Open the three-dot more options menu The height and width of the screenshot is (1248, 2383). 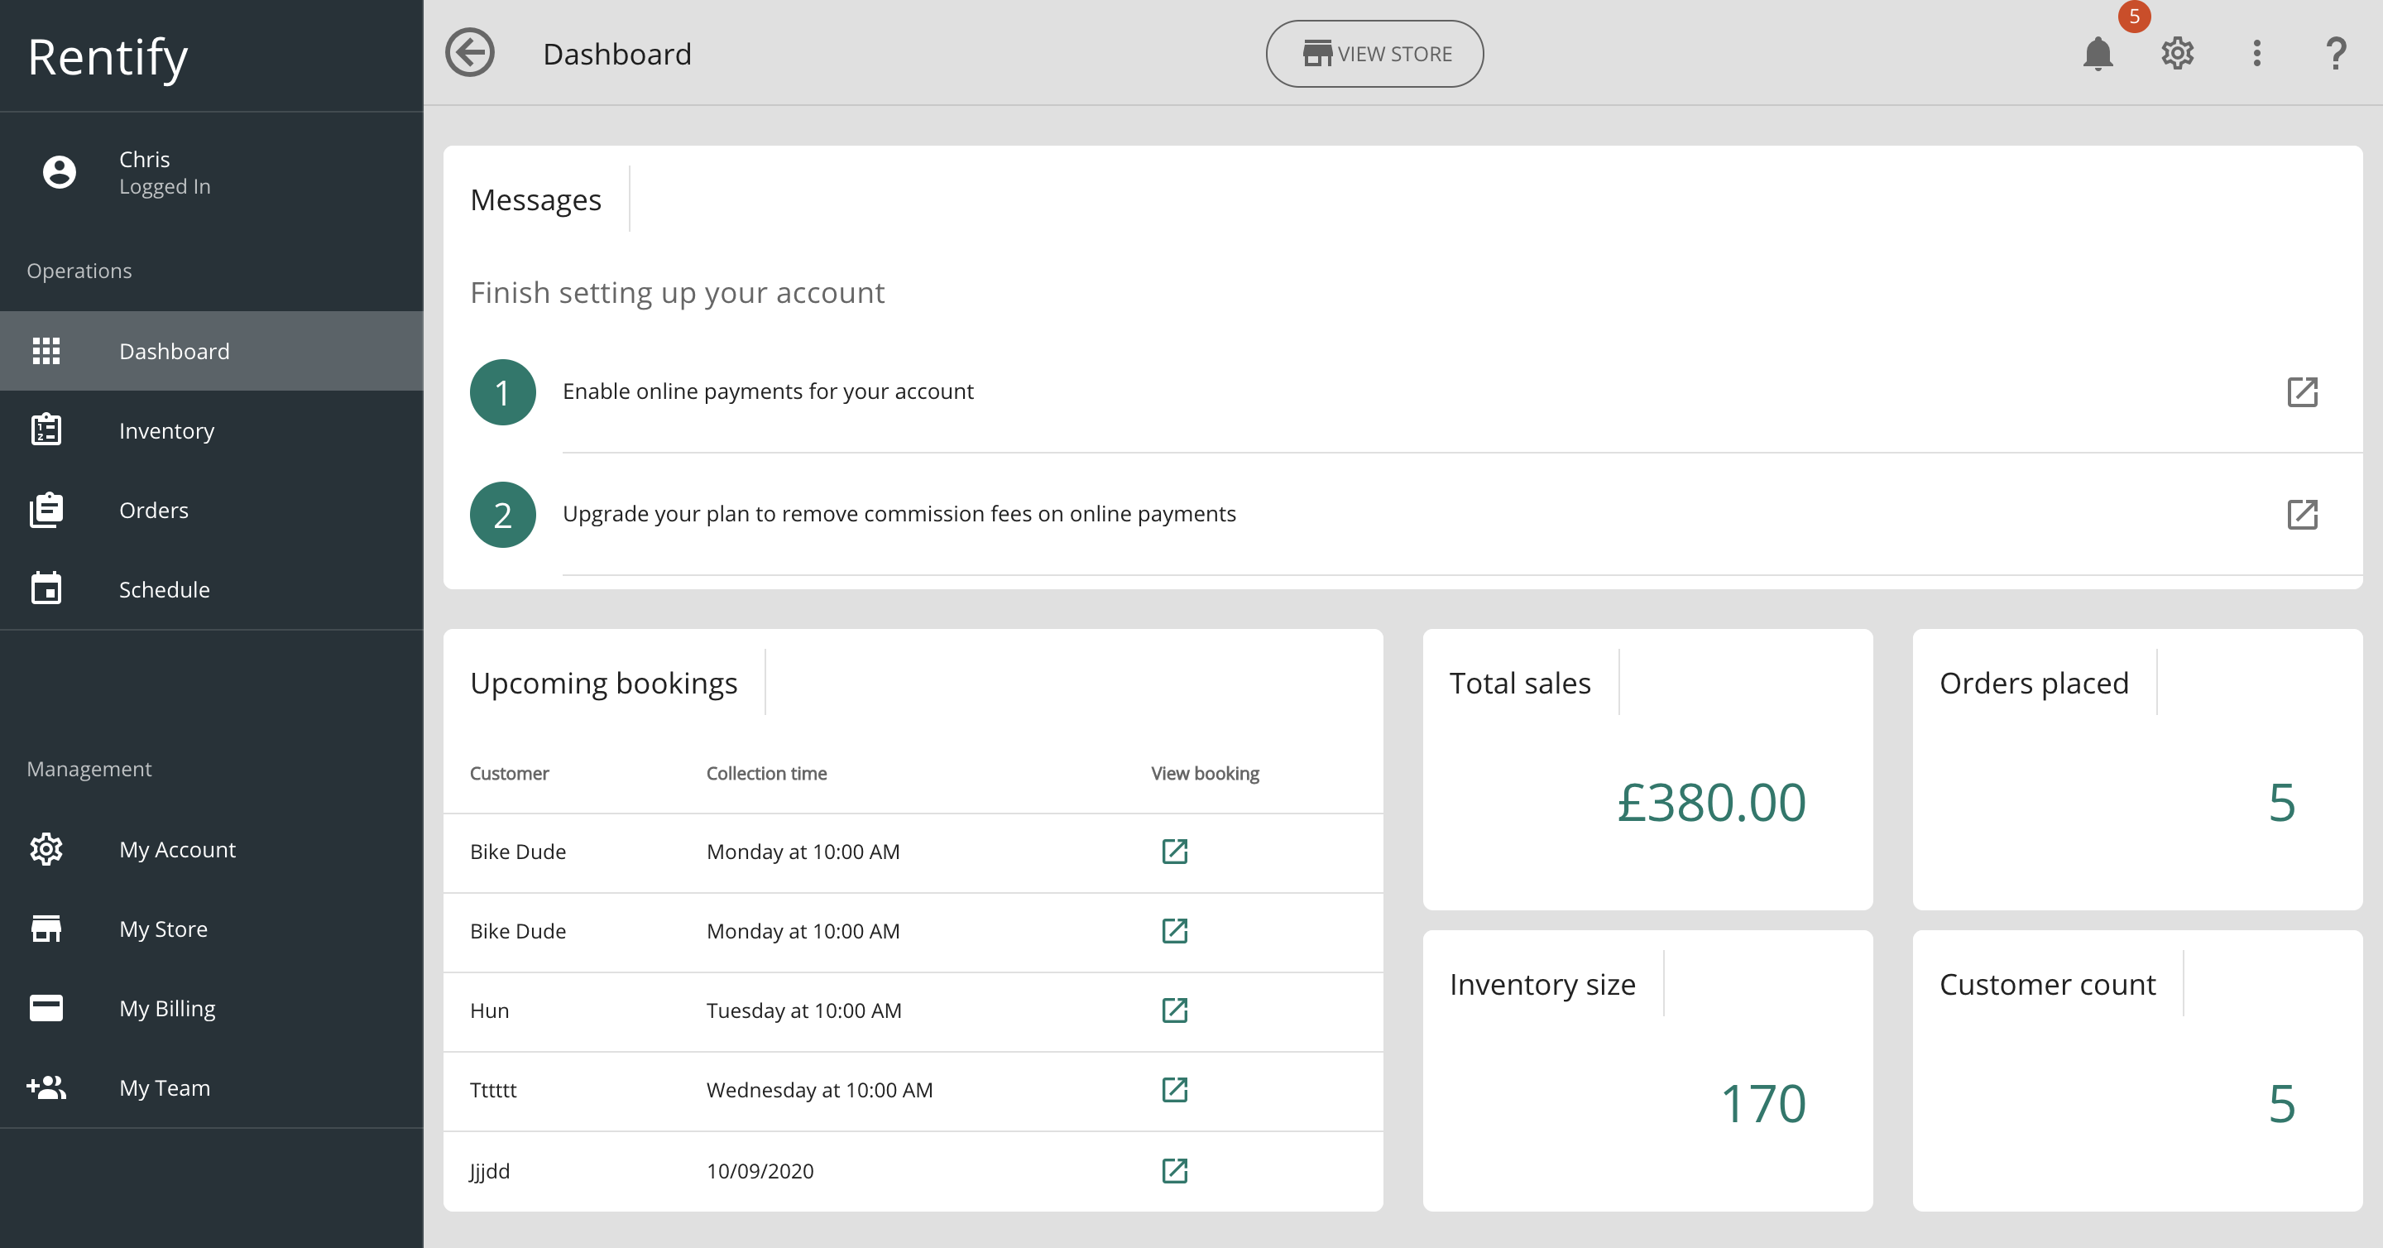(x=2256, y=54)
